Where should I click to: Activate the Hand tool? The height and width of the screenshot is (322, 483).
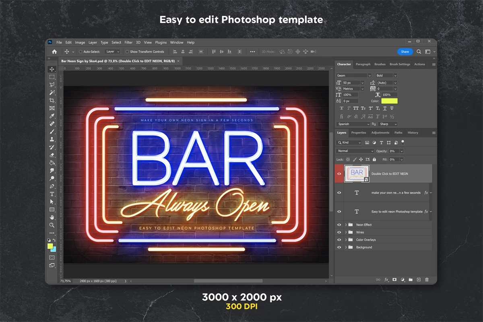tap(52, 217)
